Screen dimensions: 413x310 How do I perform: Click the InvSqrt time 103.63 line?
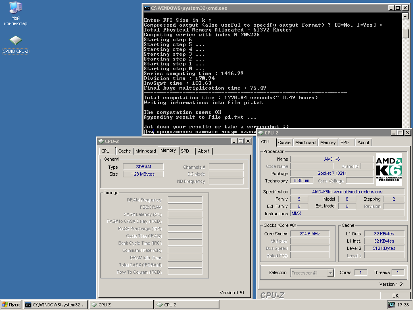coord(177,83)
